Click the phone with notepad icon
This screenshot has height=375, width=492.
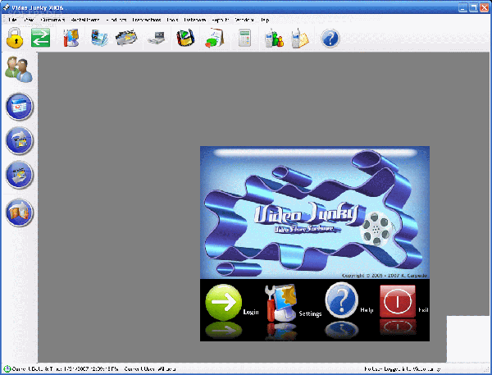point(299,38)
